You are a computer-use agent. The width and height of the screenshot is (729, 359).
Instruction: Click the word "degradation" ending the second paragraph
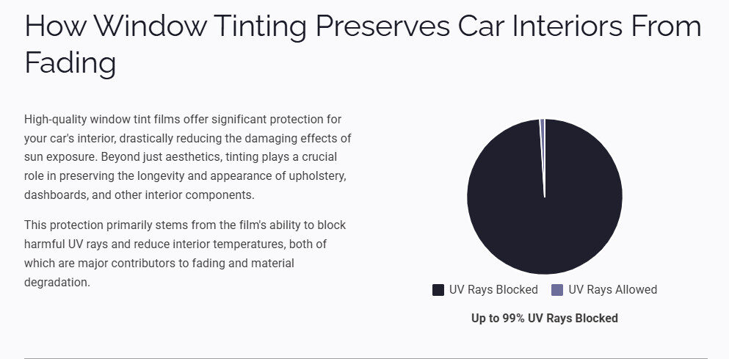pyautogui.click(x=56, y=282)
